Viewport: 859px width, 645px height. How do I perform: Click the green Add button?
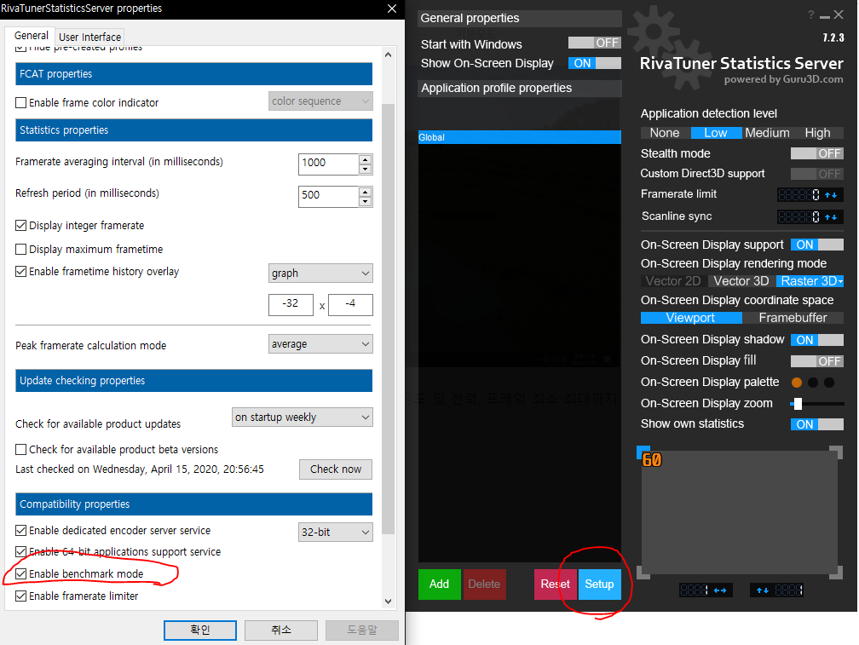440,585
